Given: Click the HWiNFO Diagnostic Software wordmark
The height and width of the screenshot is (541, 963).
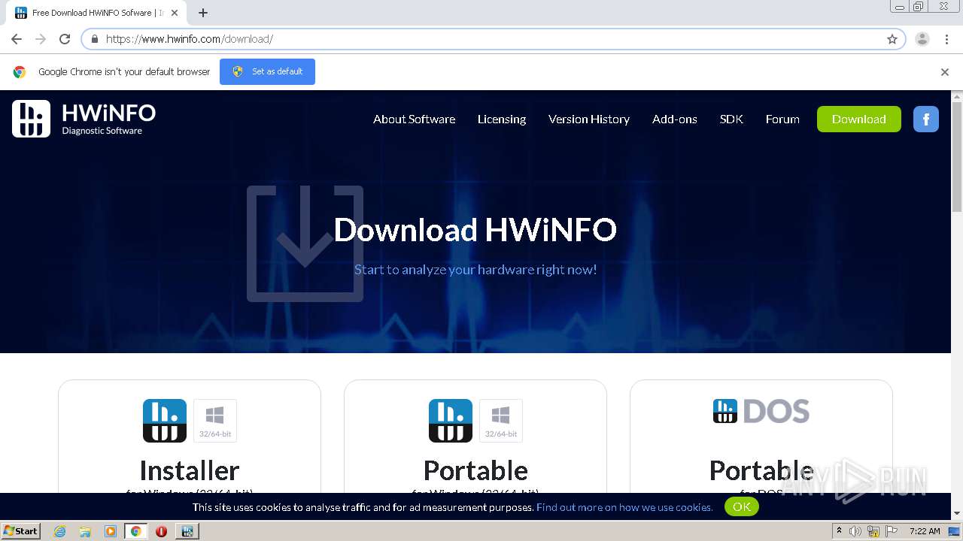Looking at the screenshot, I should [108, 119].
